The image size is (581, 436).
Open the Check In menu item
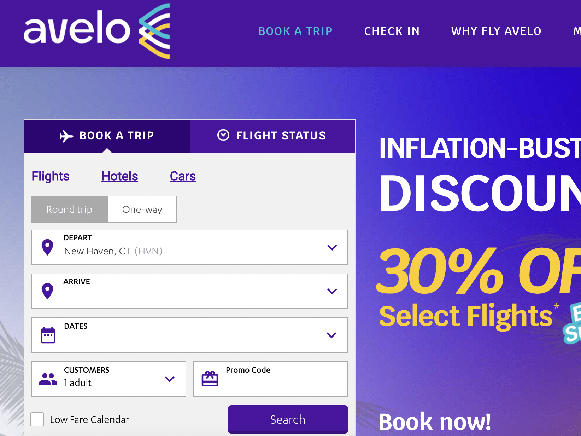coord(392,31)
